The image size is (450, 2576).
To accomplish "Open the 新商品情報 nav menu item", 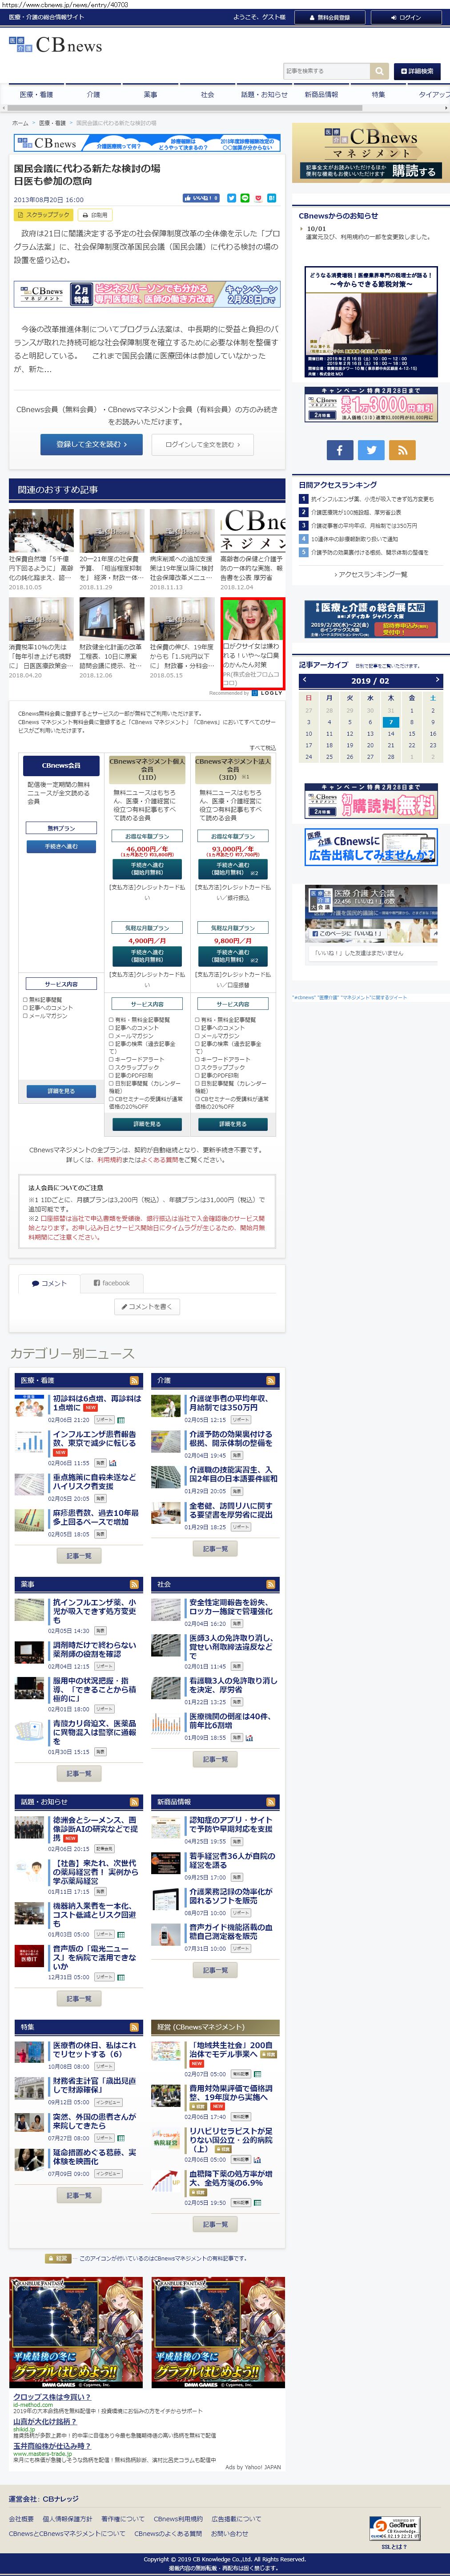I will (x=321, y=95).
